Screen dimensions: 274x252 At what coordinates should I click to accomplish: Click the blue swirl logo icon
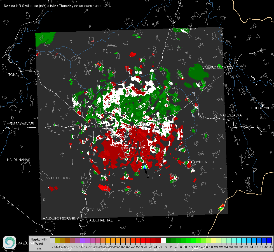10,242
